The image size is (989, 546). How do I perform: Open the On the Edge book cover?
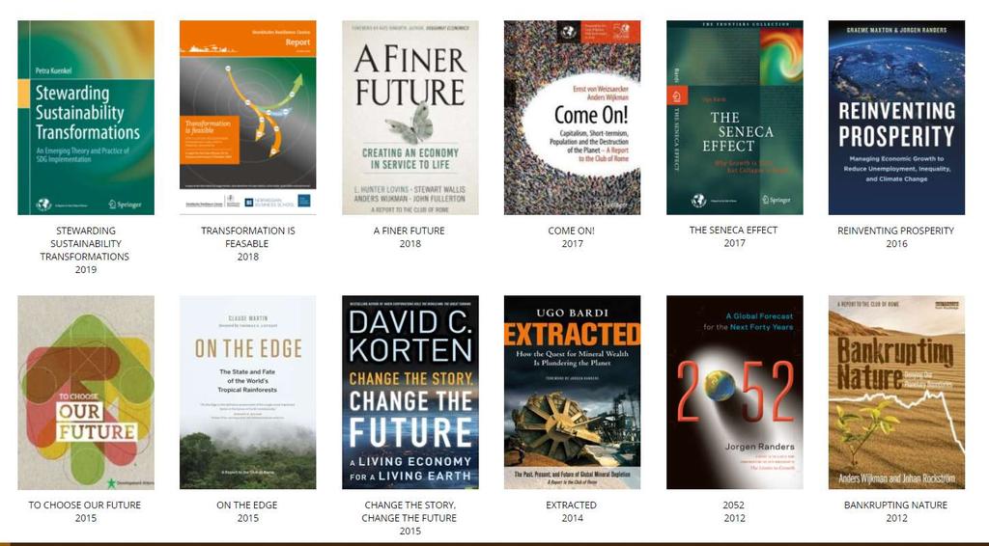pyautogui.click(x=248, y=393)
